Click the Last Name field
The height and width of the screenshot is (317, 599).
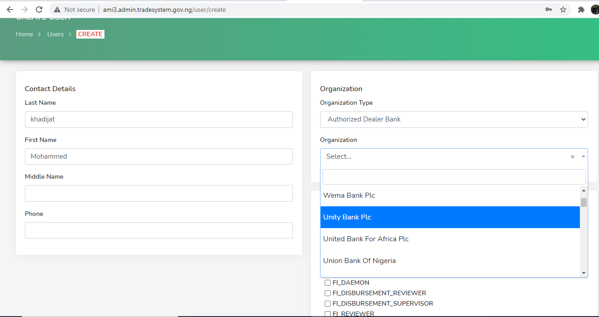point(159,119)
